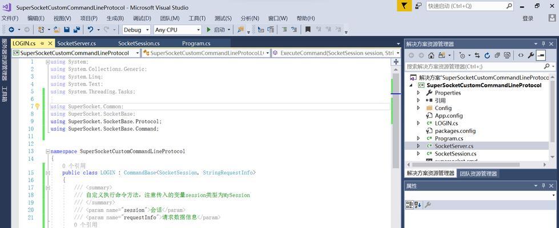Save the current file with the single-disk icon

[x=67, y=30]
